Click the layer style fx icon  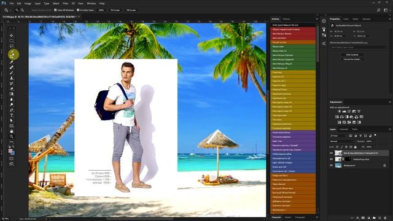point(357,219)
